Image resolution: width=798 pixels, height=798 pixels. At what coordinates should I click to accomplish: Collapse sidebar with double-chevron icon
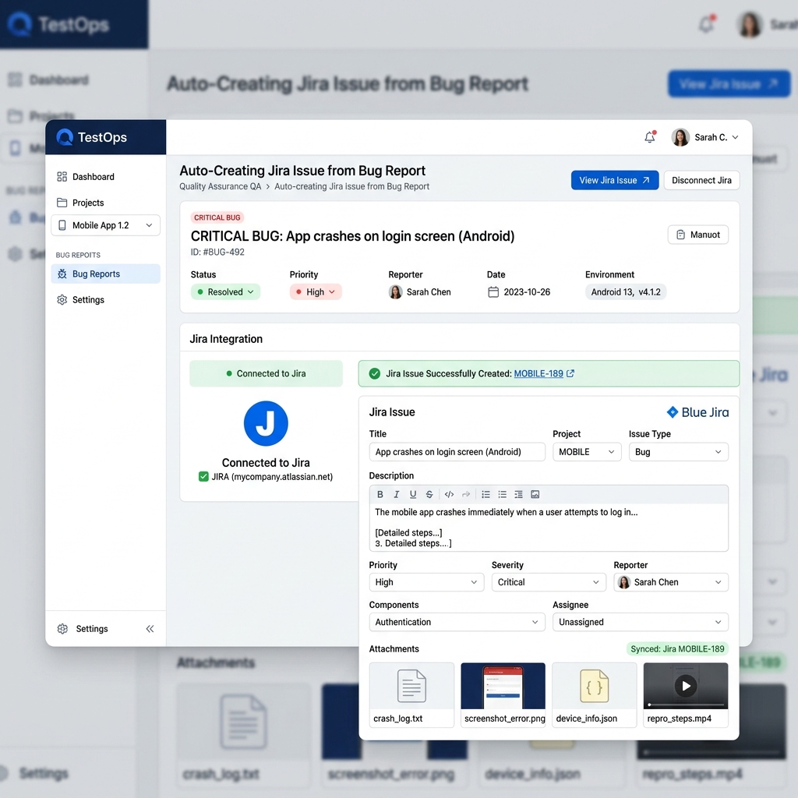(x=150, y=629)
